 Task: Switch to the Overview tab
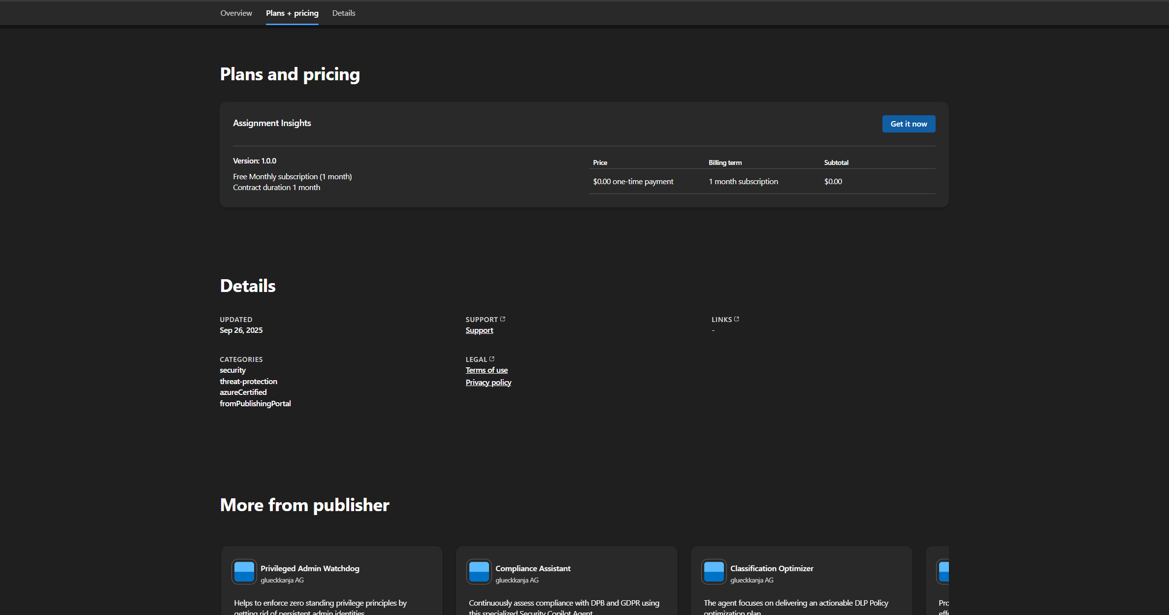[x=236, y=13]
